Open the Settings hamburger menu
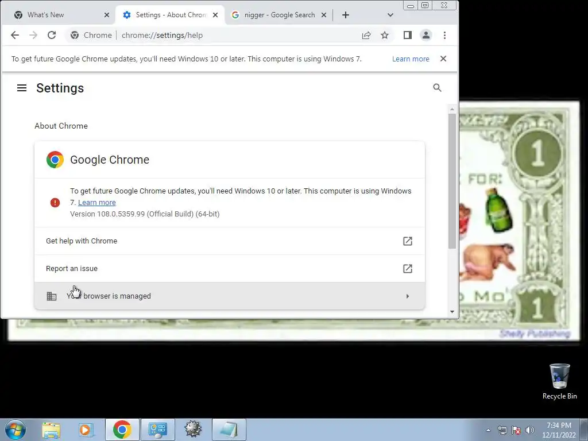588x441 pixels. point(22,88)
